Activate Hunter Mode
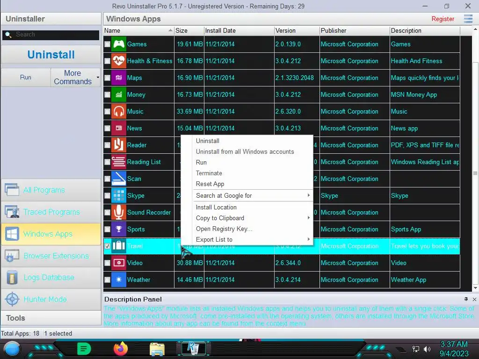Image resolution: width=479 pixels, height=359 pixels. (x=51, y=300)
